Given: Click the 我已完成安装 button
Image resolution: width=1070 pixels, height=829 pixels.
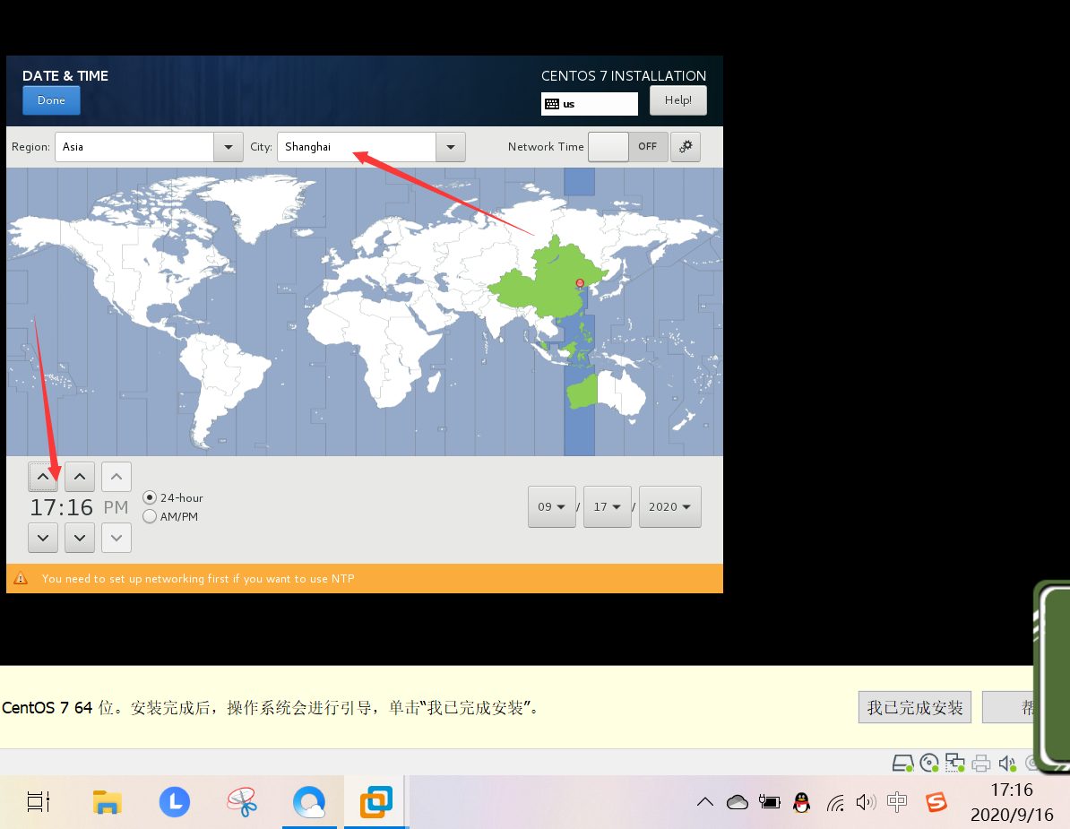Looking at the screenshot, I should tap(914, 707).
